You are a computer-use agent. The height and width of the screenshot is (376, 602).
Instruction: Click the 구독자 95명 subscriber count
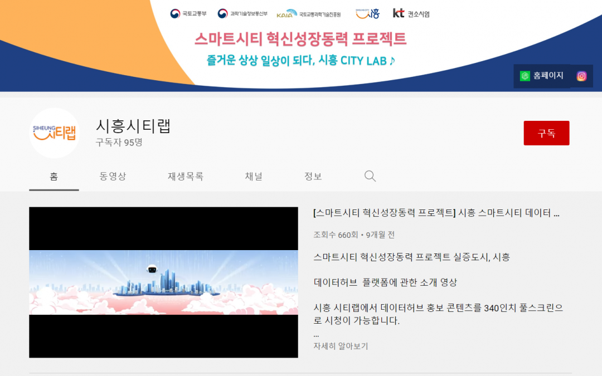(119, 143)
